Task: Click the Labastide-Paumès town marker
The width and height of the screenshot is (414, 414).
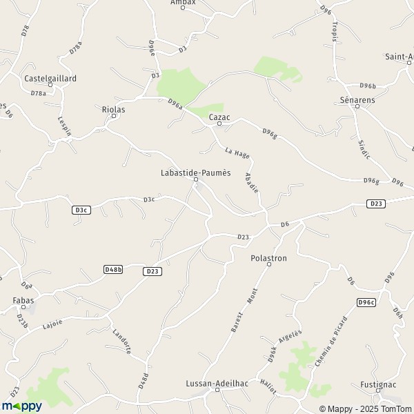Action: coord(196,179)
